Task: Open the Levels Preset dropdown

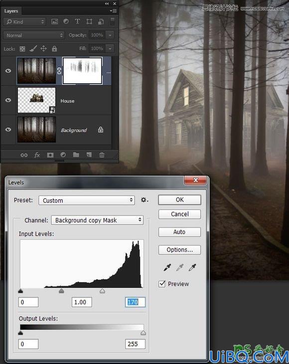Action: click(87, 200)
